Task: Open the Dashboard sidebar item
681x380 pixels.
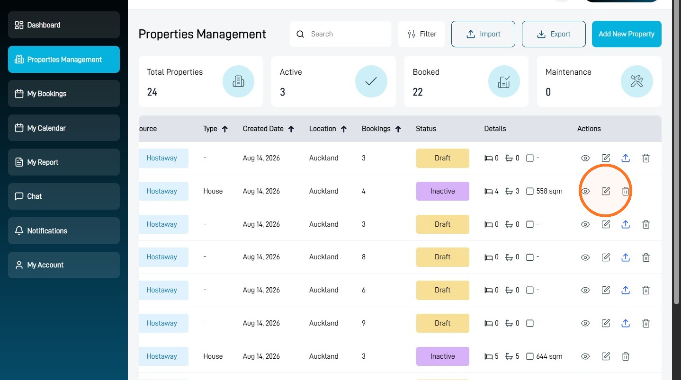Action: 64,25
